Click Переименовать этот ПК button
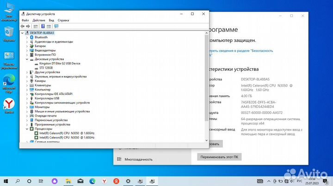333x186 pixels. (219, 157)
